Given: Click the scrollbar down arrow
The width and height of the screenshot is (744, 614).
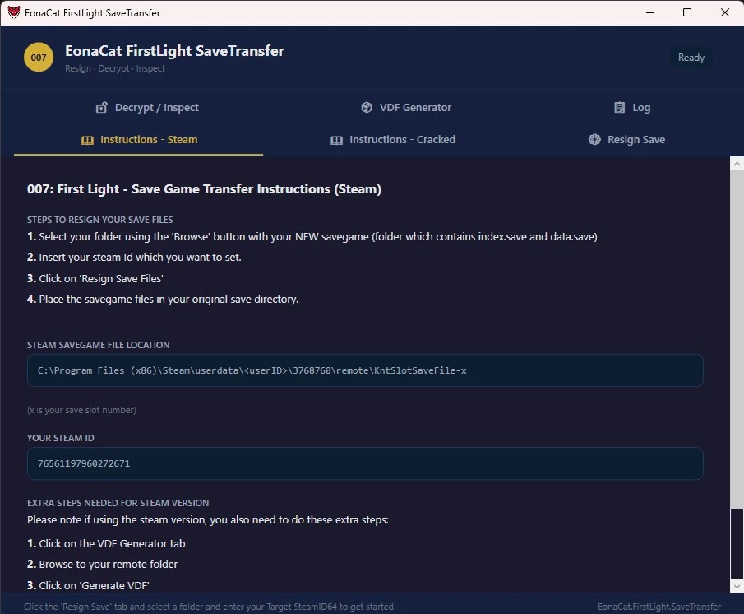Looking at the screenshot, I should (x=737, y=586).
